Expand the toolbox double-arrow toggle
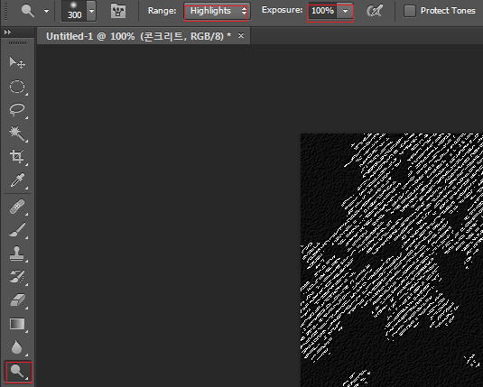This screenshot has height=387, width=483. point(8,32)
